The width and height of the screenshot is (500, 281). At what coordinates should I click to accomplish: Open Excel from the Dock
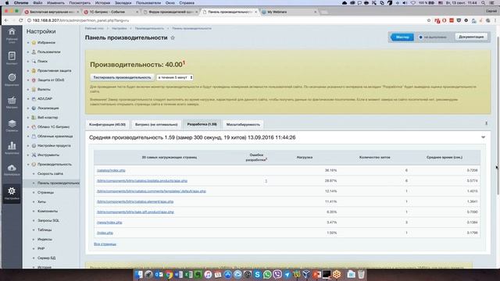click(188, 274)
